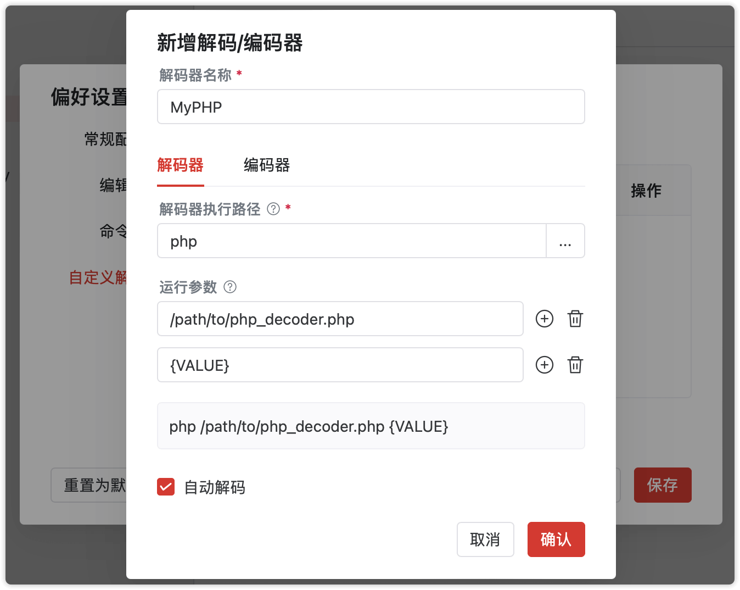Edit the decoder name MyPHP
This screenshot has width=740, height=590.
click(x=371, y=107)
